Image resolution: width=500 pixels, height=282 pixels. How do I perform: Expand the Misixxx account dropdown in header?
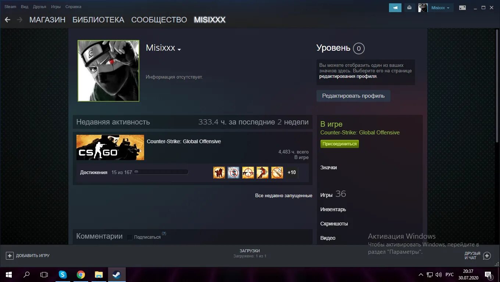(x=440, y=8)
